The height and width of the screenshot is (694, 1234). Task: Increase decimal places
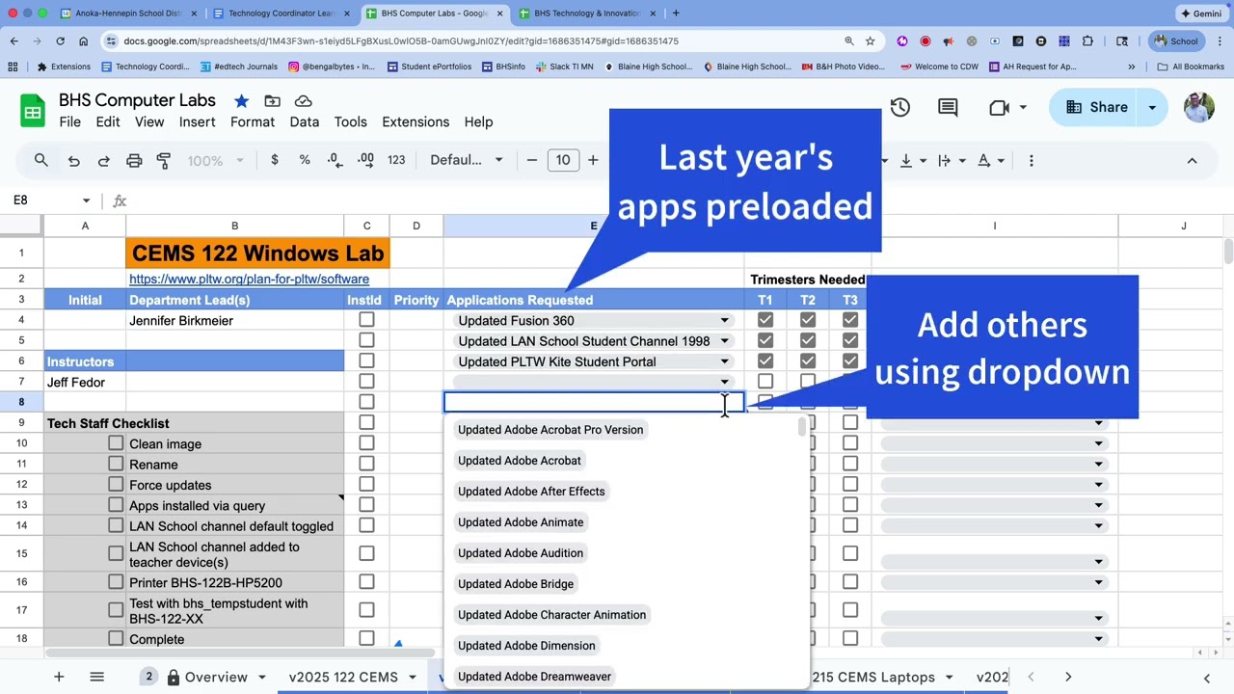[365, 160]
